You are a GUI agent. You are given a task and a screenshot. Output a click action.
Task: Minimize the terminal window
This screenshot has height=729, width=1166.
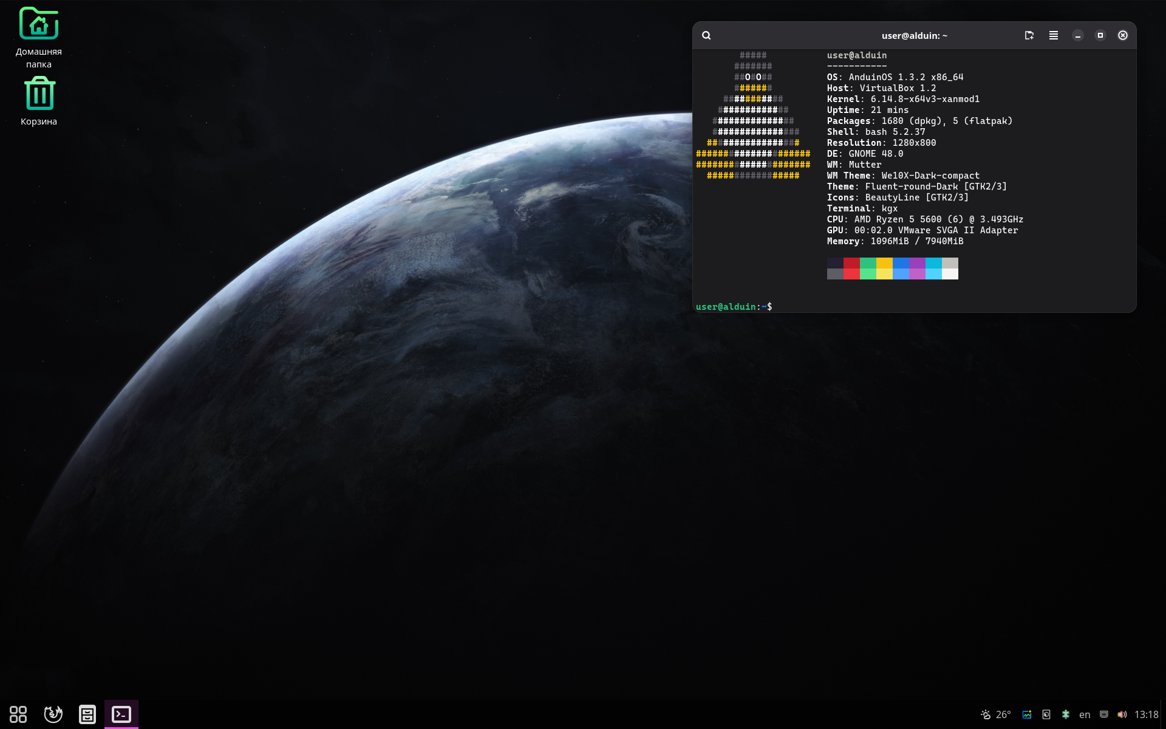1078,35
